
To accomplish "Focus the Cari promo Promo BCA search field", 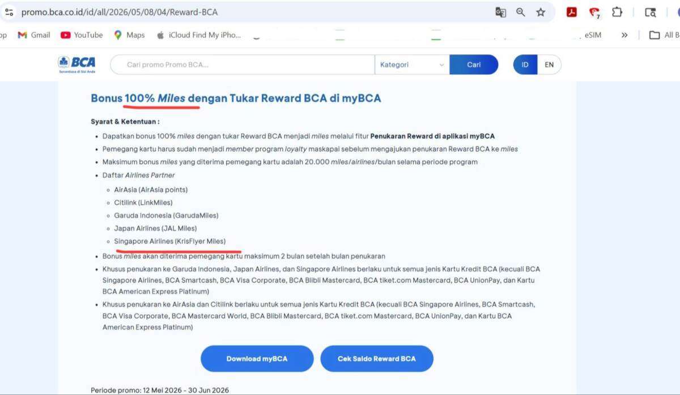I will click(x=243, y=65).
